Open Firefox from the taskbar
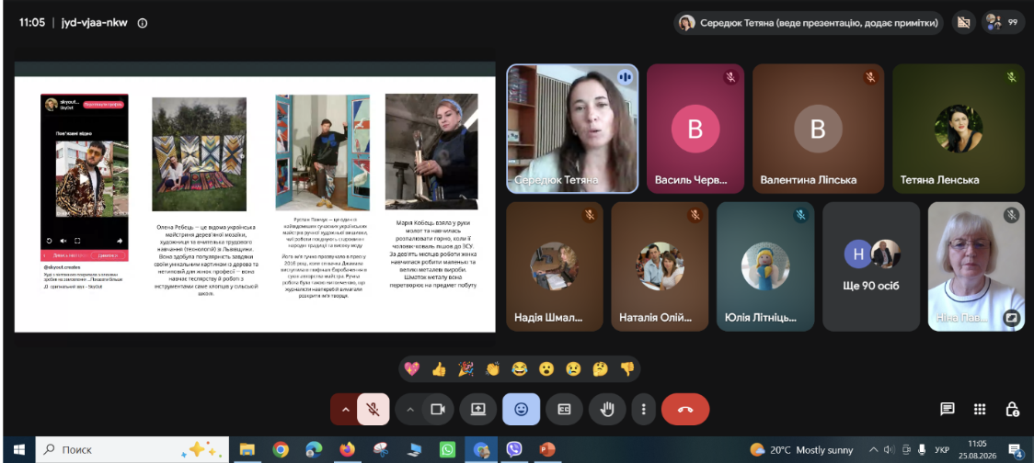Viewport: 1034px width, 463px height. [x=347, y=449]
